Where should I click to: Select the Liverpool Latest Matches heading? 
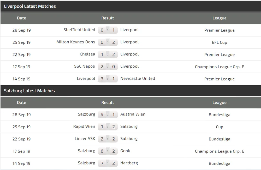coord(30,6)
